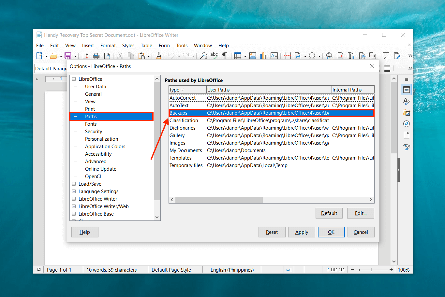Click the Insert Chart icon
The width and height of the screenshot is (445, 297).
(x=263, y=56)
